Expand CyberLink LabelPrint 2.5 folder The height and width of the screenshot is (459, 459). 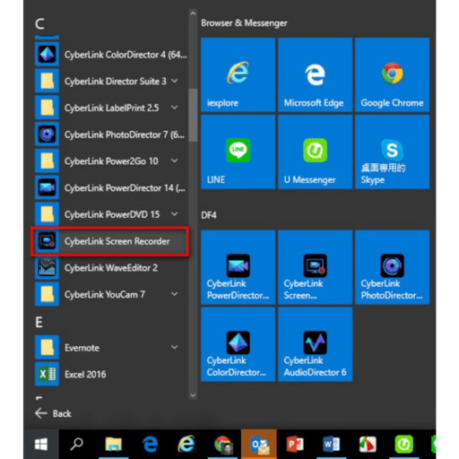click(175, 108)
